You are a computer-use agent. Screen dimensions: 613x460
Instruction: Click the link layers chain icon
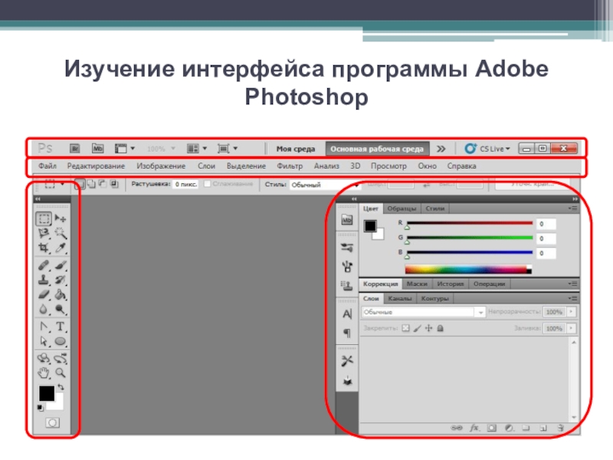point(456,428)
